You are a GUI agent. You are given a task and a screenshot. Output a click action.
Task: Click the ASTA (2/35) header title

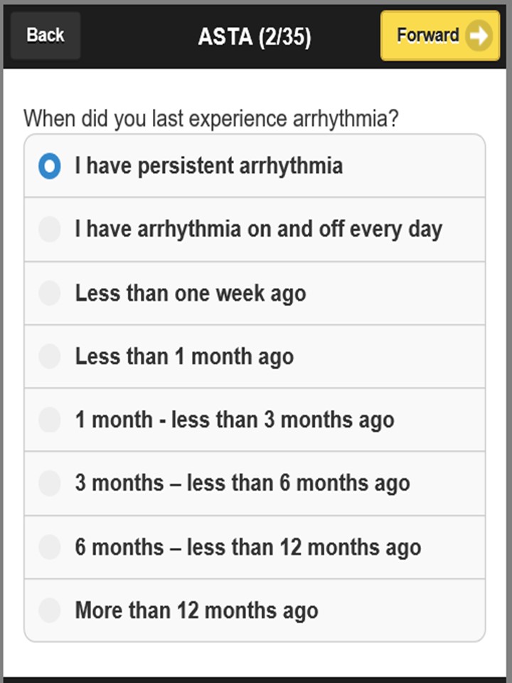255,36
